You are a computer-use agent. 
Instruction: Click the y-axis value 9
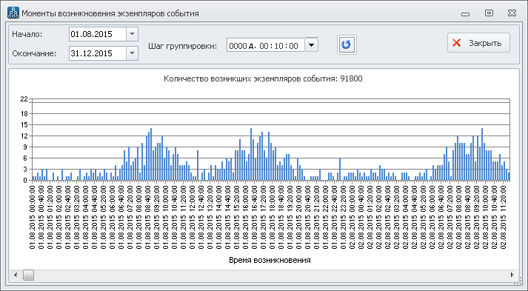coord(25,147)
